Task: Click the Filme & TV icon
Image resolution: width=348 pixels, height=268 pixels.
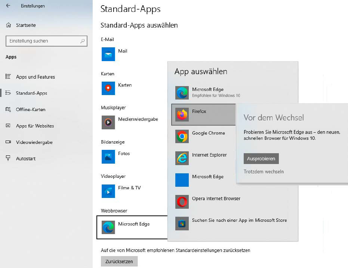Action: [x=108, y=191]
